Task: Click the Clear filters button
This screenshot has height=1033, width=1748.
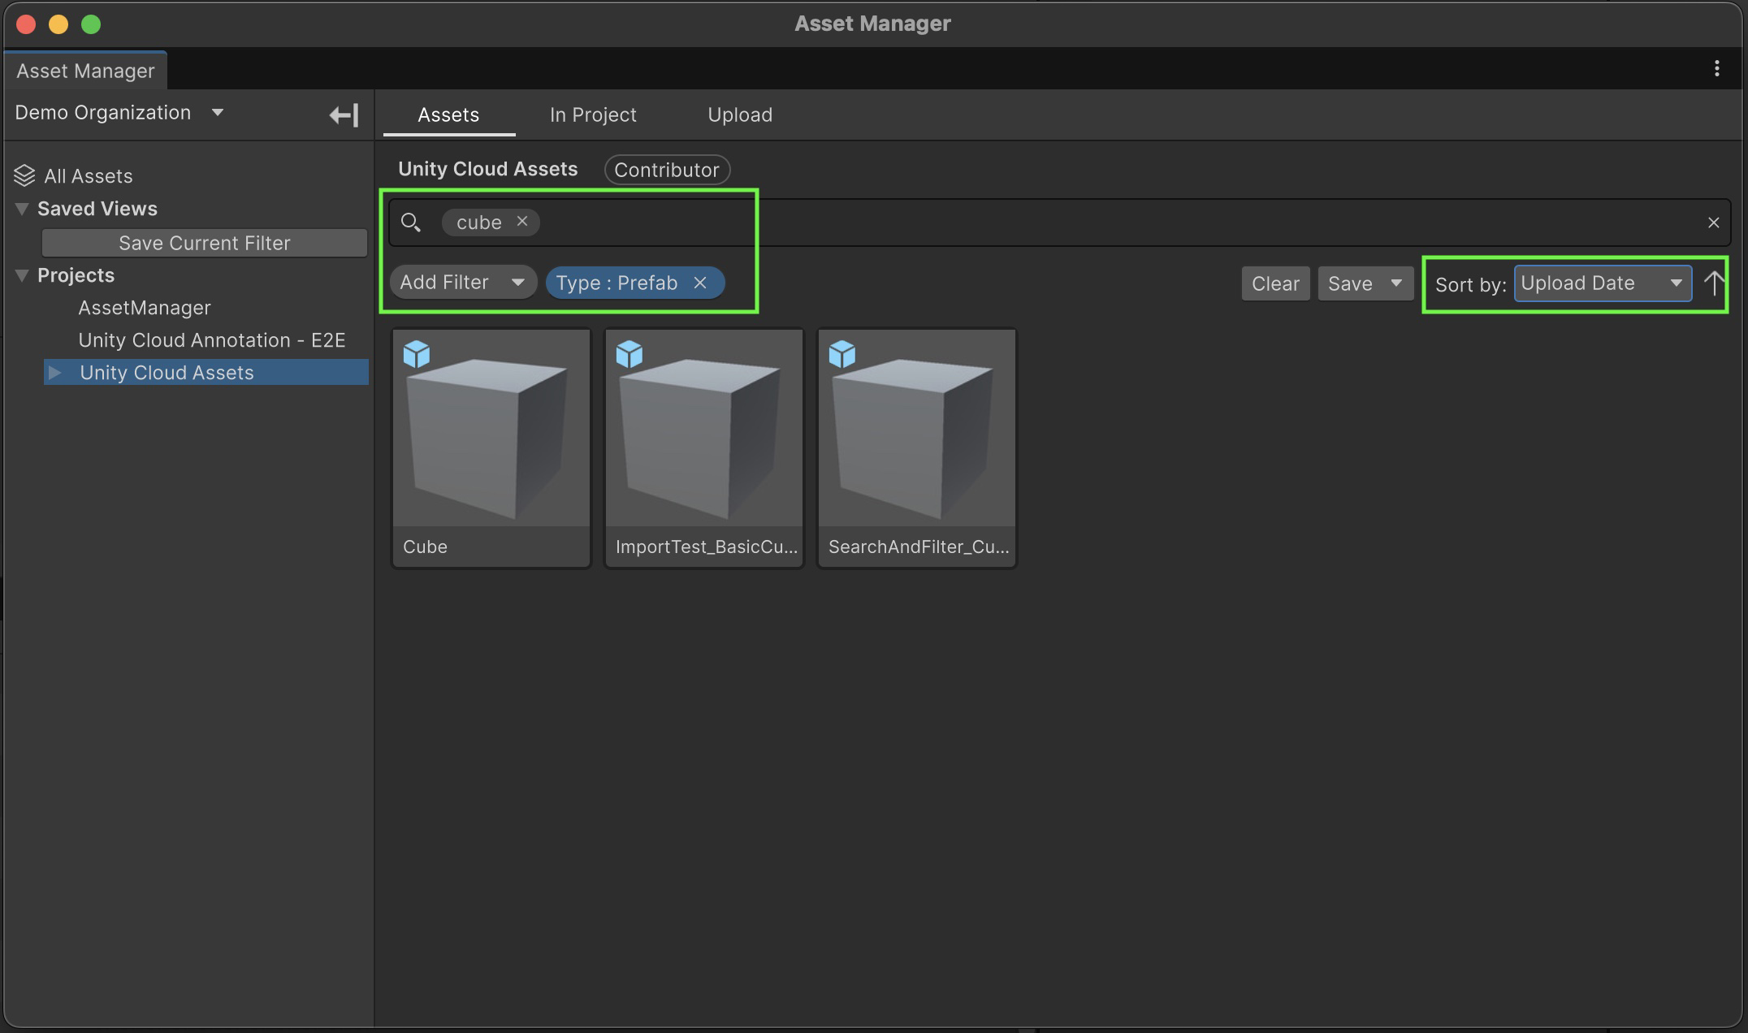Action: pyautogui.click(x=1274, y=283)
